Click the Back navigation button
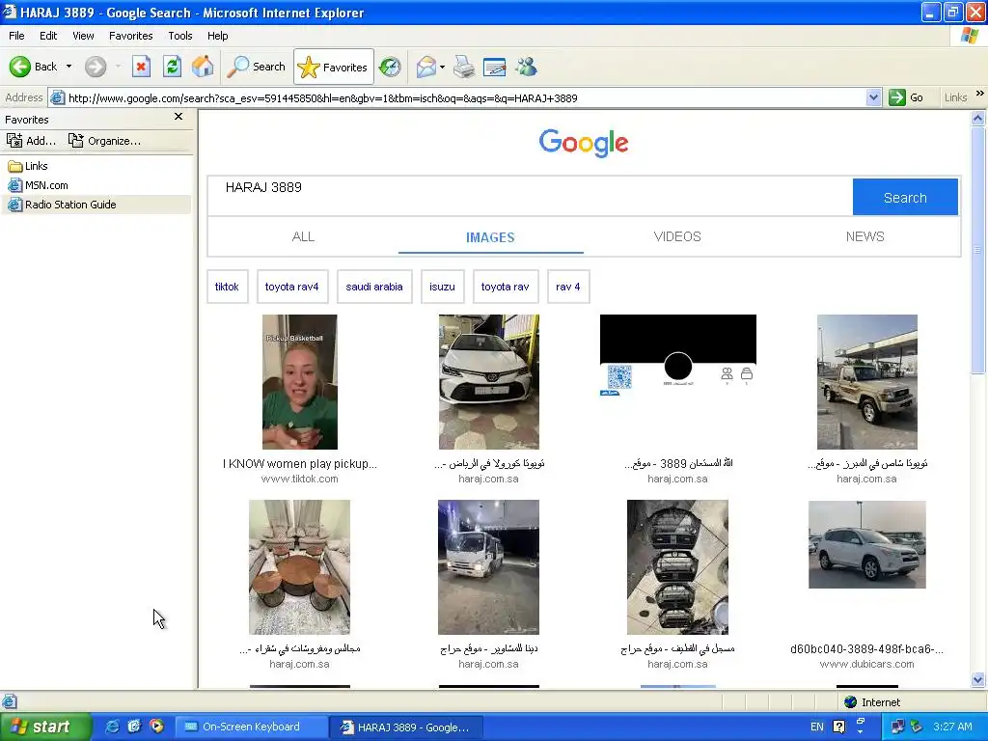The width and height of the screenshot is (988, 741). [33, 67]
